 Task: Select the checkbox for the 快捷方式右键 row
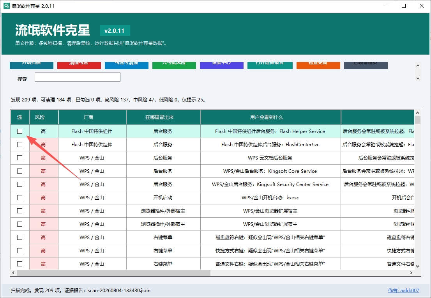coord(20,251)
